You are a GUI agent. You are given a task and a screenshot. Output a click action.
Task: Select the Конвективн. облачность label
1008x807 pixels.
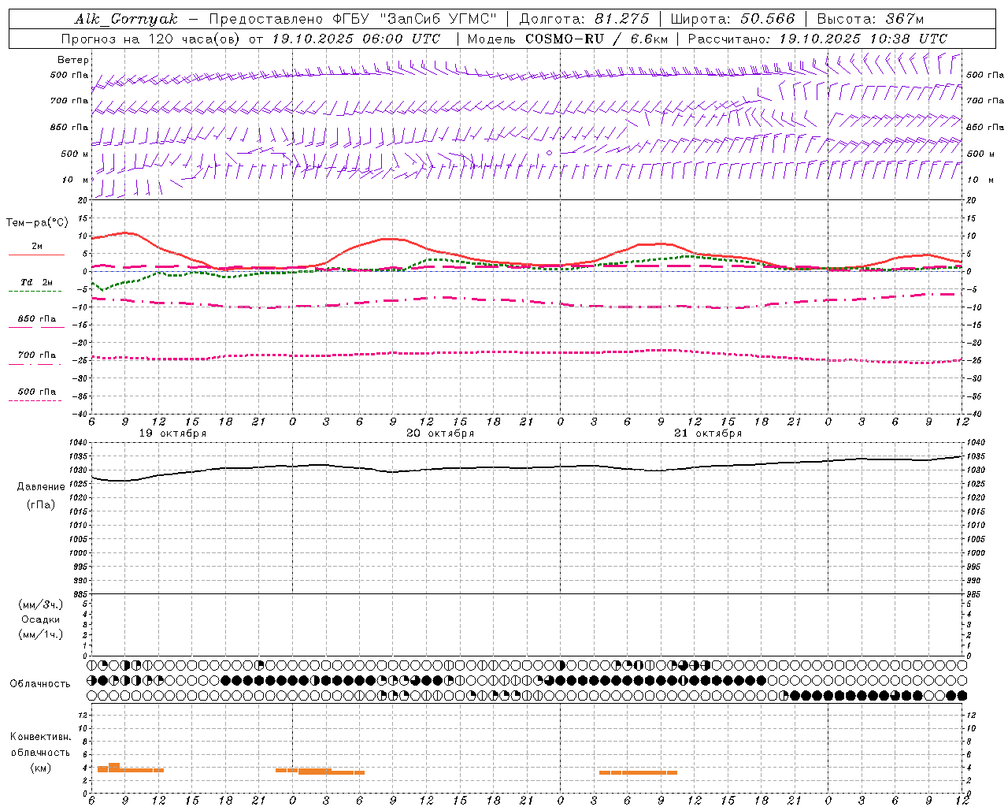(40, 745)
